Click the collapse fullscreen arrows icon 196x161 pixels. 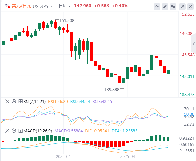click(182, 7)
